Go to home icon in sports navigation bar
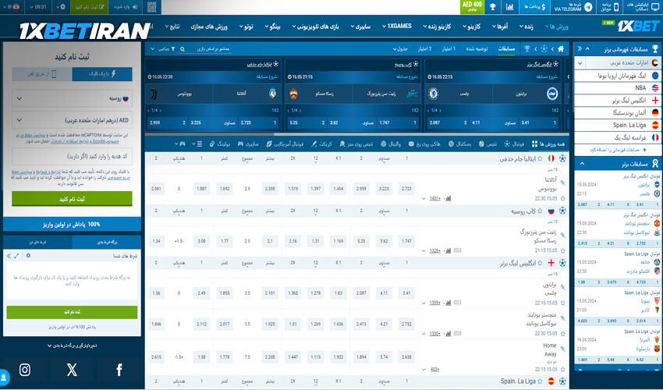The height and width of the screenshot is (390, 663). [561, 49]
